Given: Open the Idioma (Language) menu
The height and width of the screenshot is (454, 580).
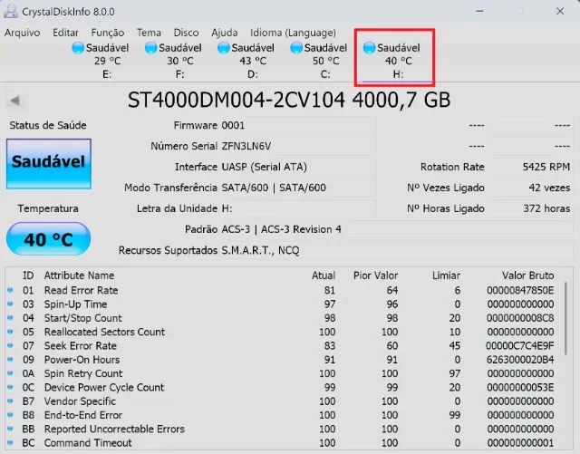Looking at the screenshot, I should 293,33.
